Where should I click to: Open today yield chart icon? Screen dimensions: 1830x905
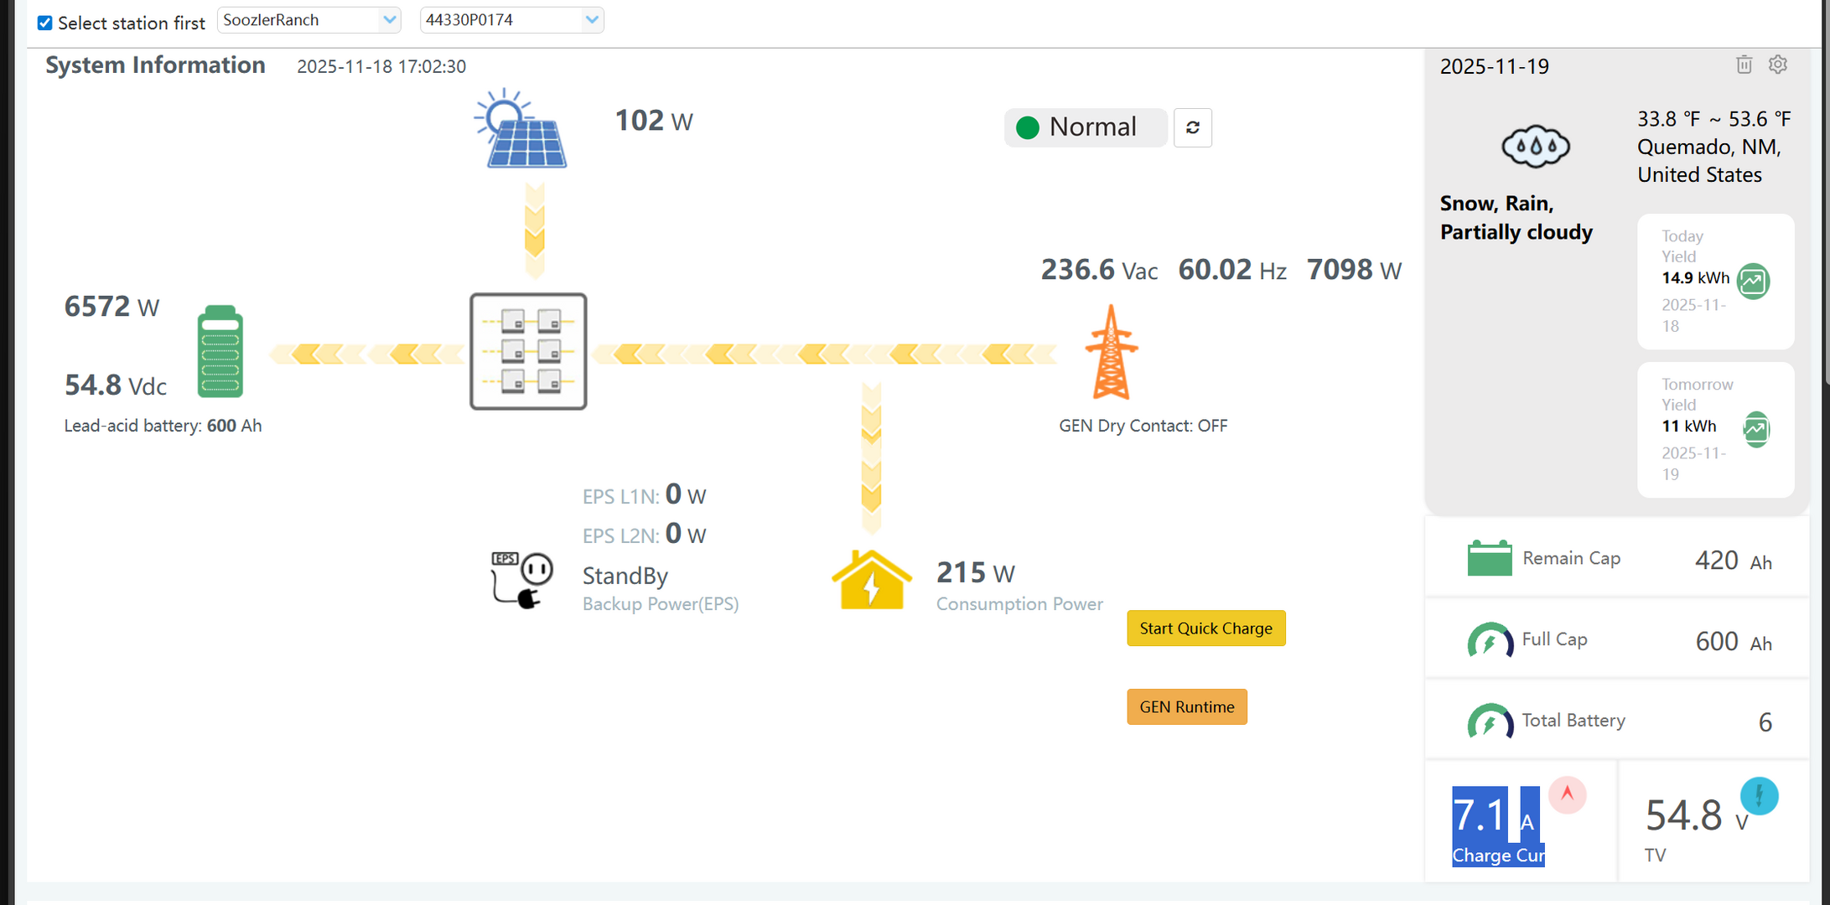(1753, 281)
